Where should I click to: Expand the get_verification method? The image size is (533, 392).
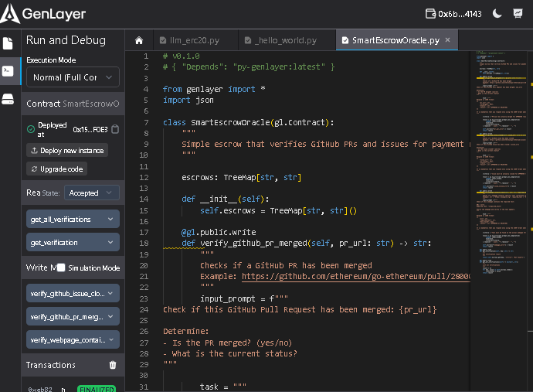tap(73, 242)
